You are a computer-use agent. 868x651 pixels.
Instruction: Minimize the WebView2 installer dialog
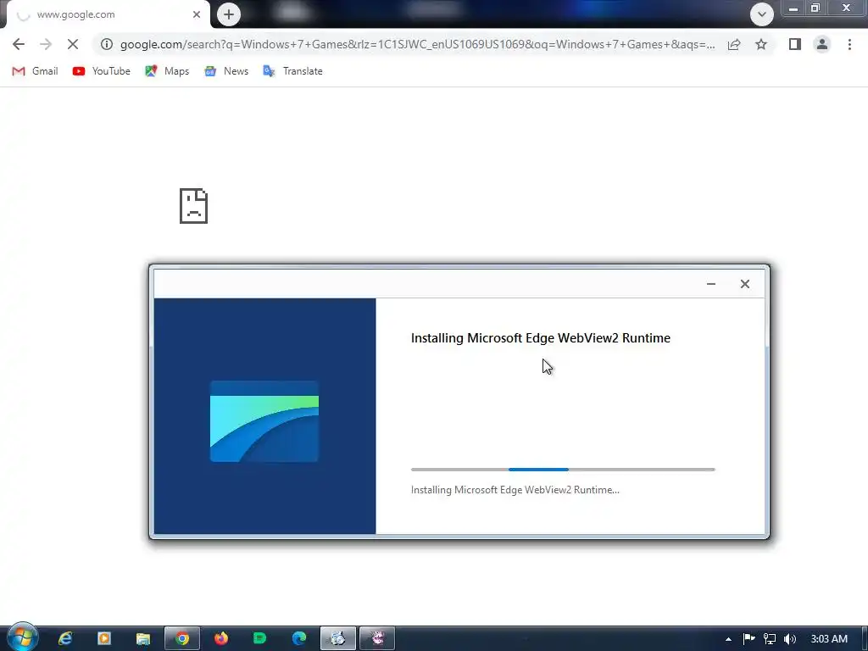click(x=711, y=284)
